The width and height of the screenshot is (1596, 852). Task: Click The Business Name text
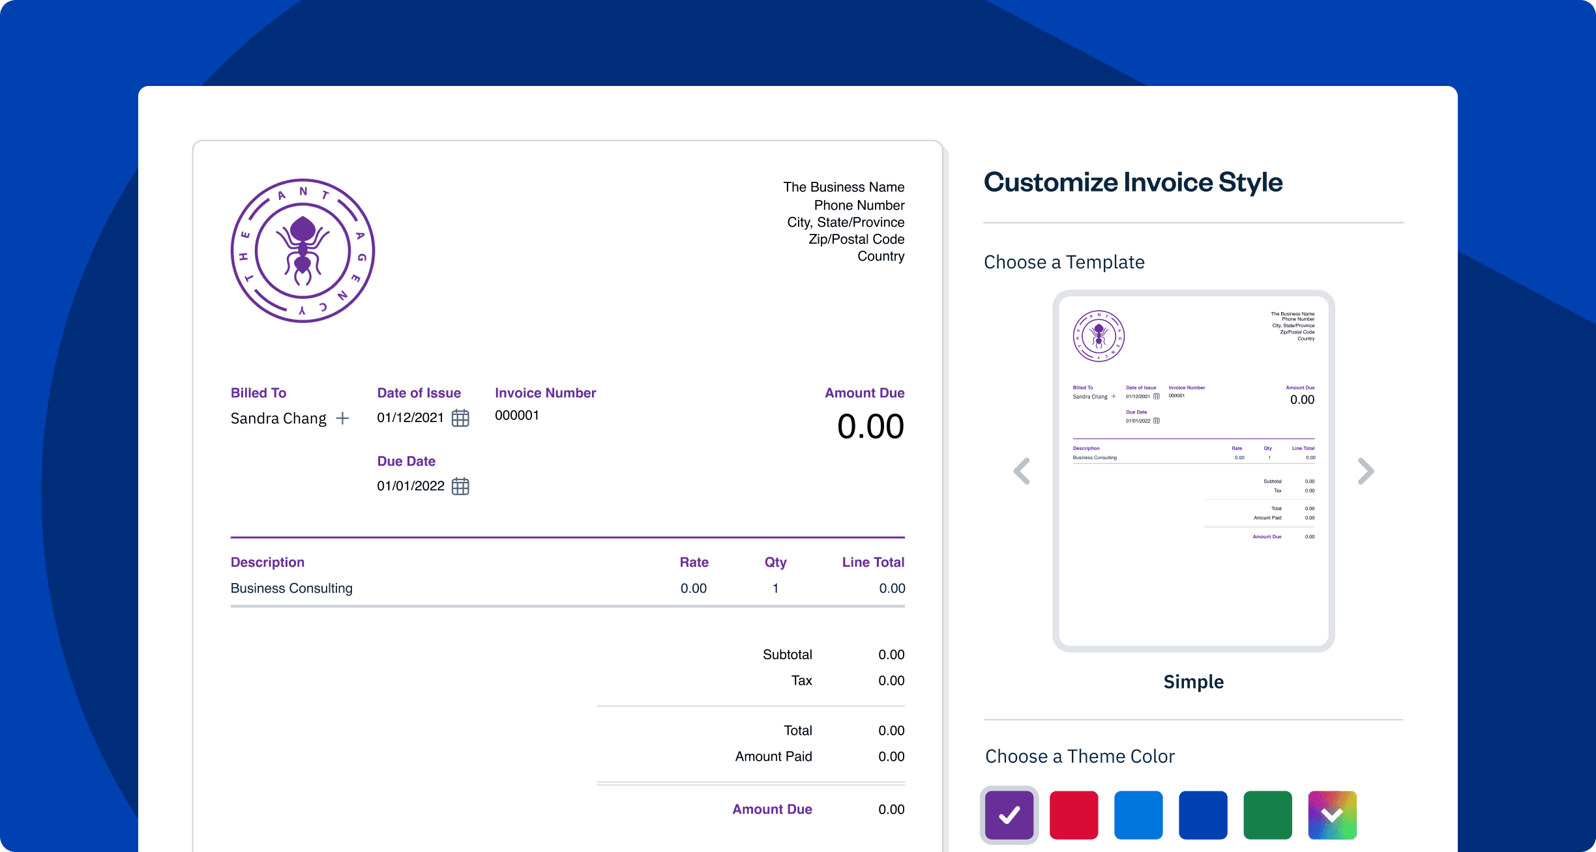(x=844, y=187)
